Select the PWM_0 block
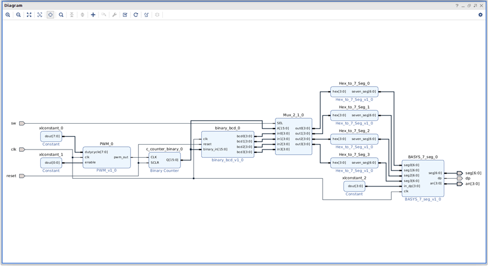The height and width of the screenshot is (266, 488). [x=106, y=157]
